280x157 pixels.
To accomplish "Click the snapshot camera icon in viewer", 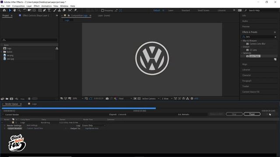I will pyautogui.click(x=107, y=99).
